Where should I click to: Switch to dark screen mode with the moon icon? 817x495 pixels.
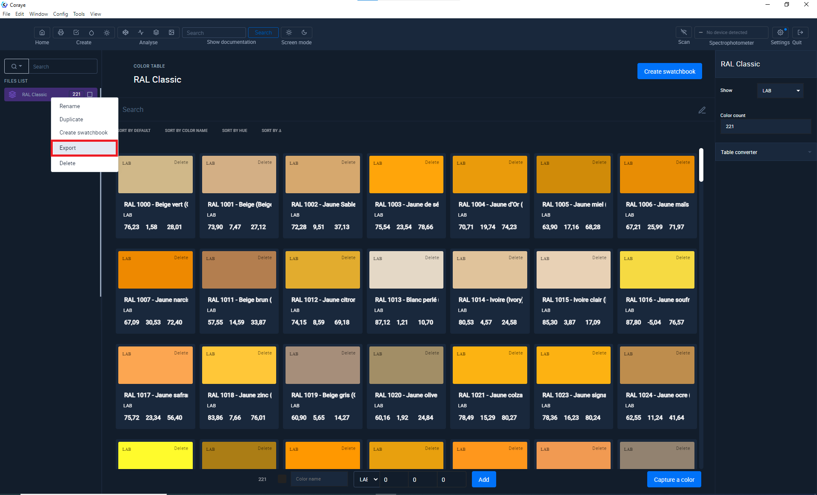pyautogui.click(x=304, y=32)
